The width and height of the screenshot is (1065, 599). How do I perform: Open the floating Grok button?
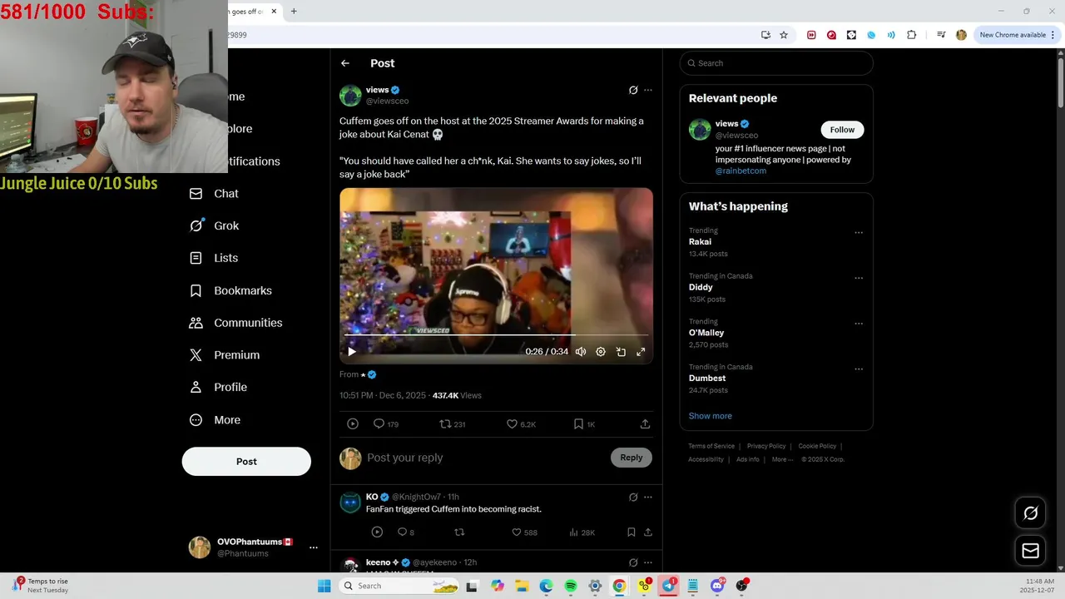point(1030,513)
